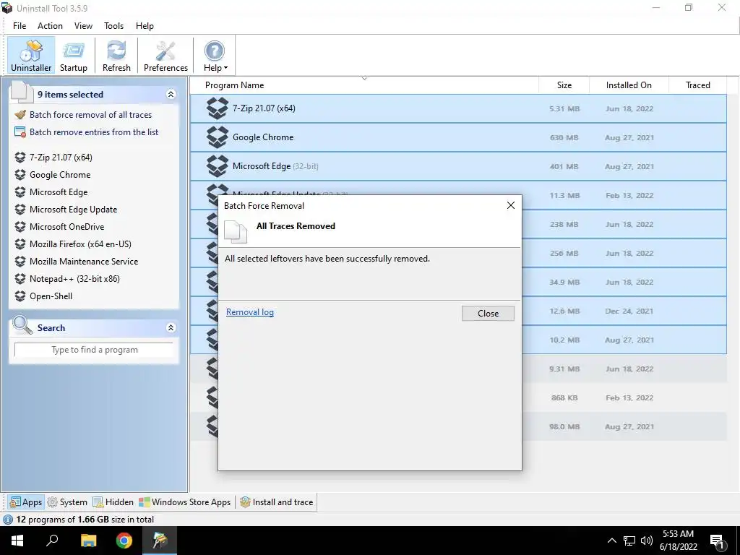The image size is (740, 555).
Task: Open the Action menu
Action: tap(50, 26)
